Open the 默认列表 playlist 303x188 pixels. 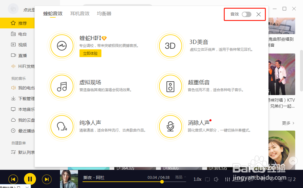tap(17, 152)
